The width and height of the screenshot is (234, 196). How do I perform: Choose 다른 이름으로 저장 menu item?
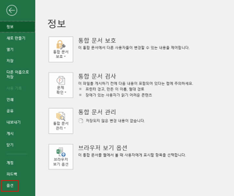18,74
